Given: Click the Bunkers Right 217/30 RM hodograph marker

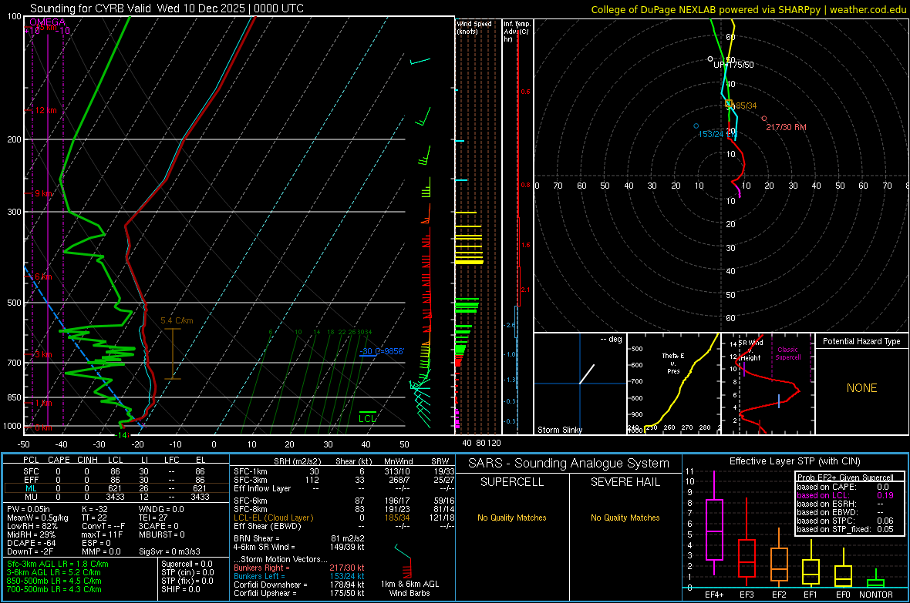Looking at the screenshot, I should coord(763,119).
